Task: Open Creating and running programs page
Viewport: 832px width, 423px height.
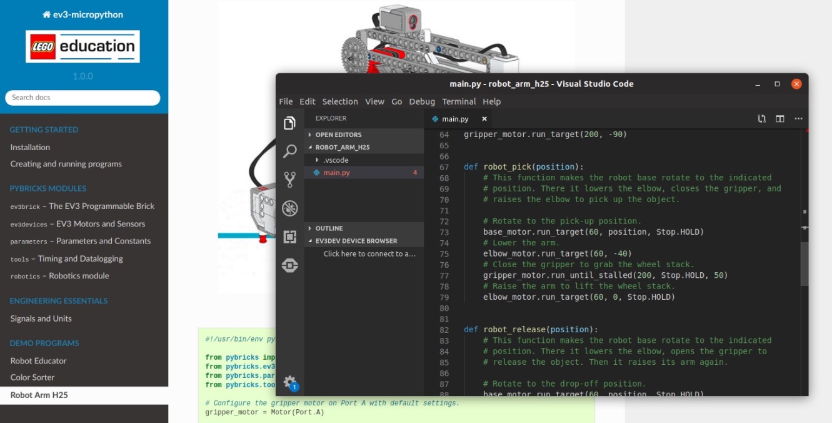Action: point(66,164)
